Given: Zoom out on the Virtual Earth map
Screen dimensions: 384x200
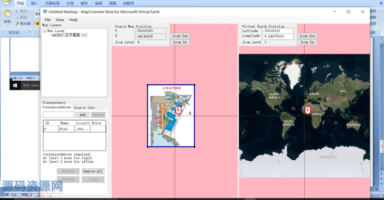Looking at the screenshot, I should [307, 36].
